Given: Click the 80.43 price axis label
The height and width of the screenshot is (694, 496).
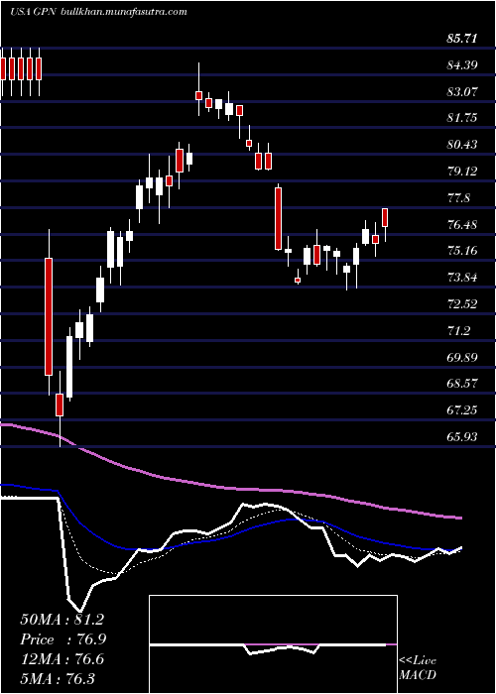Looking at the screenshot, I should tap(462, 145).
